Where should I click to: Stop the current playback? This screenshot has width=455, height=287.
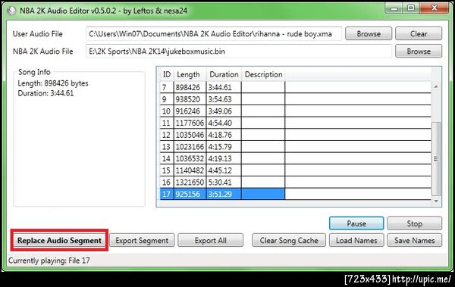414,223
